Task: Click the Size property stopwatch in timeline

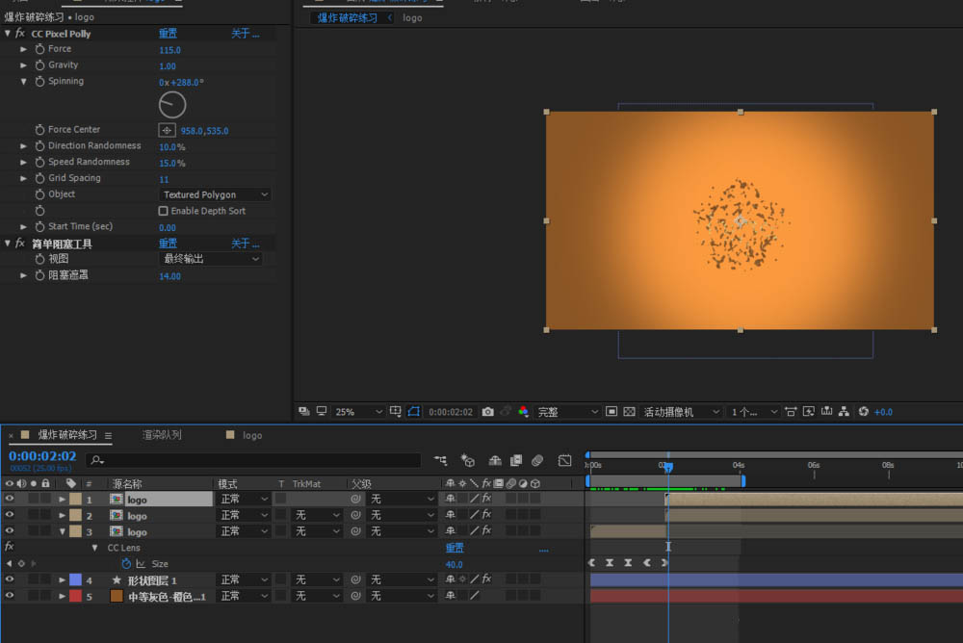Action: (x=126, y=564)
